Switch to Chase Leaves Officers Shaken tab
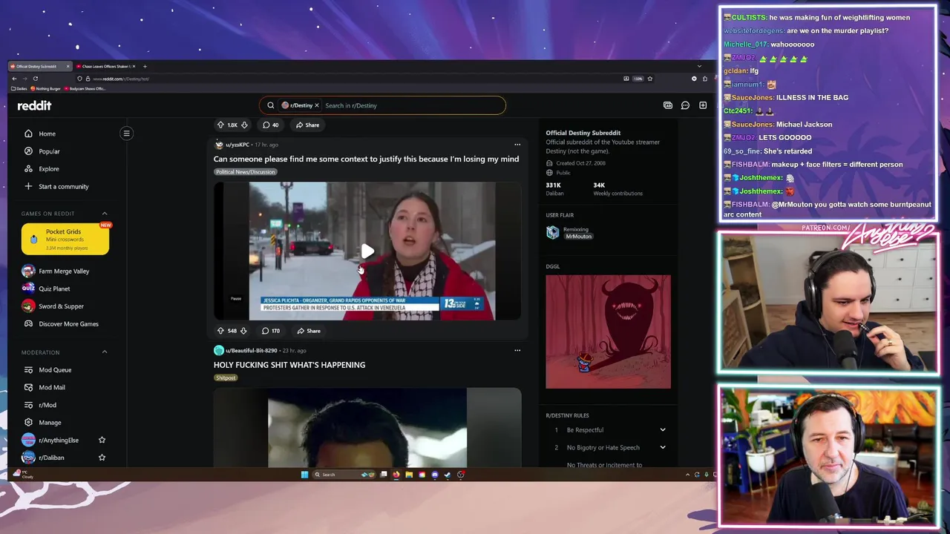This screenshot has width=950, height=534. (105, 66)
